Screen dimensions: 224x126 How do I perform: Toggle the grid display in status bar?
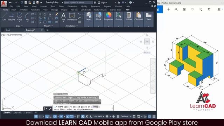point(36,117)
